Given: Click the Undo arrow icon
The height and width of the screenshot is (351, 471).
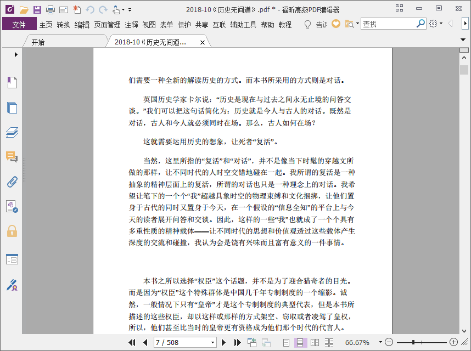Looking at the screenshot, I should pos(90,10).
